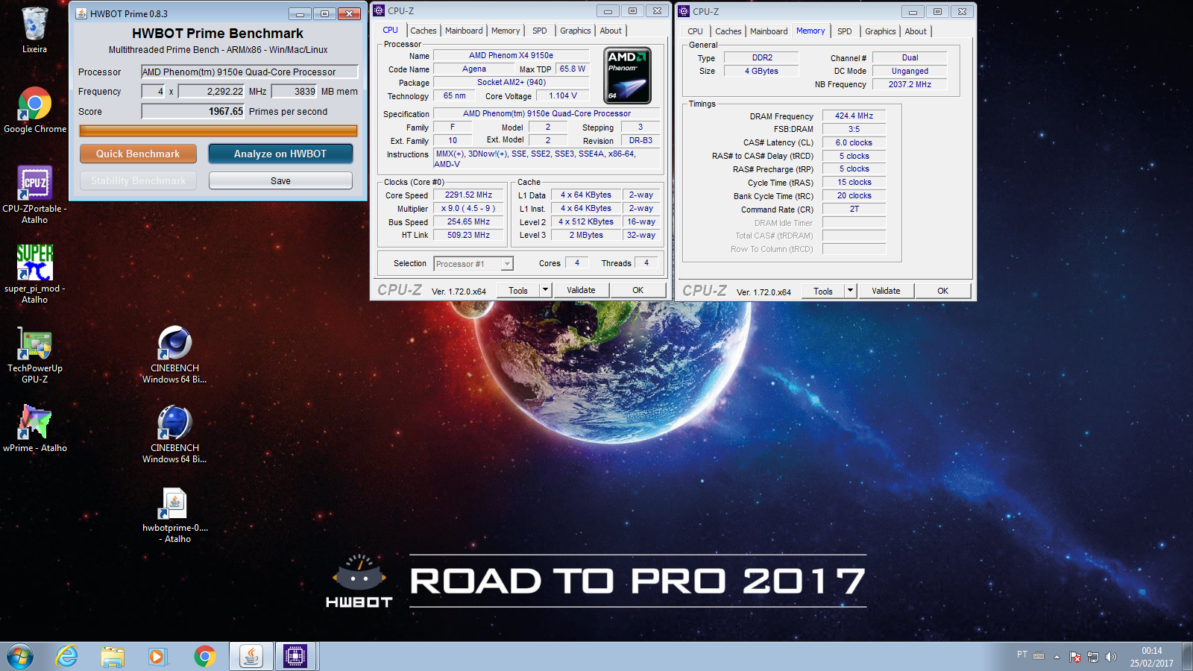Screen dimensions: 1193x671
Task: Open the TechPowerUp GPU-Z desktop icon
Action: coord(34,355)
